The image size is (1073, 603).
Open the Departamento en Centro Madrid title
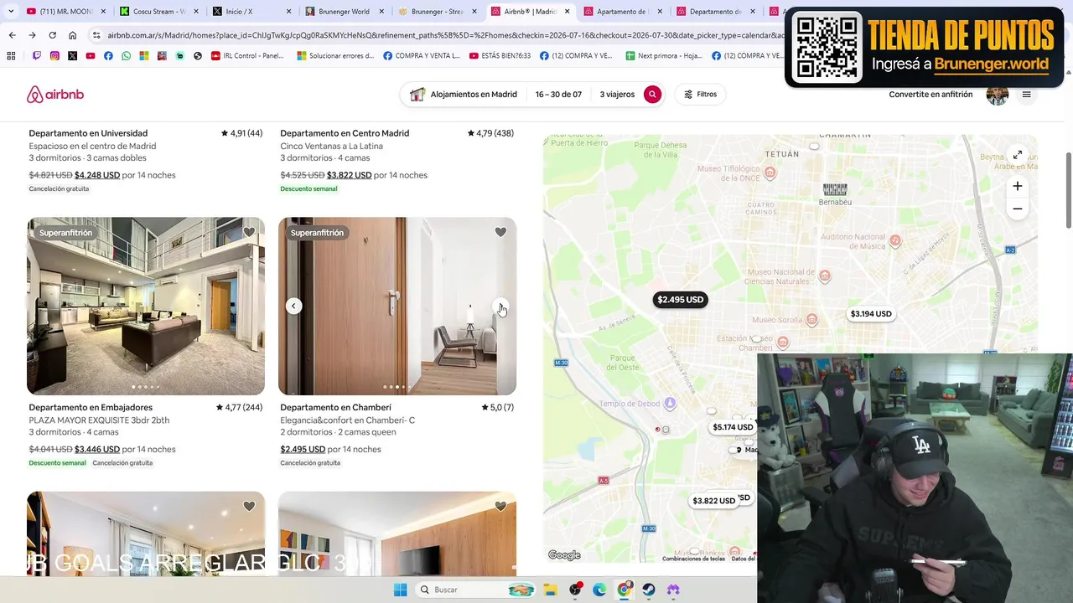click(345, 133)
